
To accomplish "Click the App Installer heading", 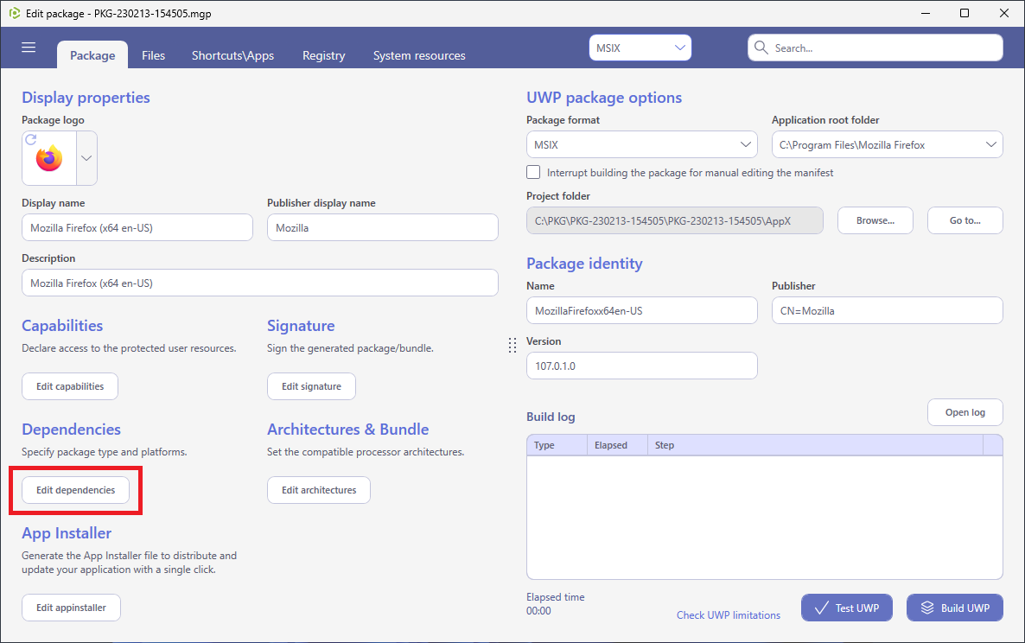I will (67, 533).
